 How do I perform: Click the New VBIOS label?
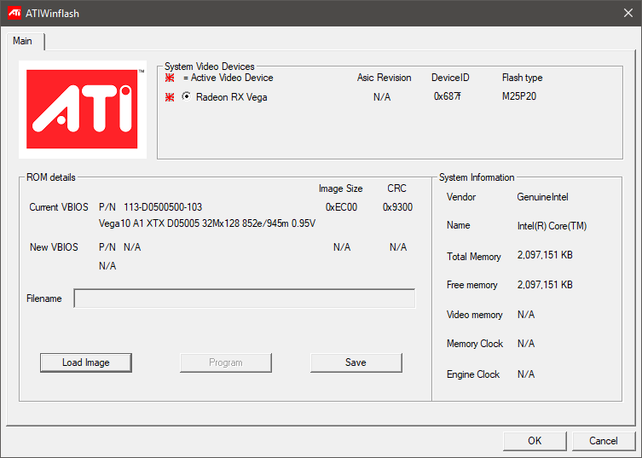click(x=54, y=247)
